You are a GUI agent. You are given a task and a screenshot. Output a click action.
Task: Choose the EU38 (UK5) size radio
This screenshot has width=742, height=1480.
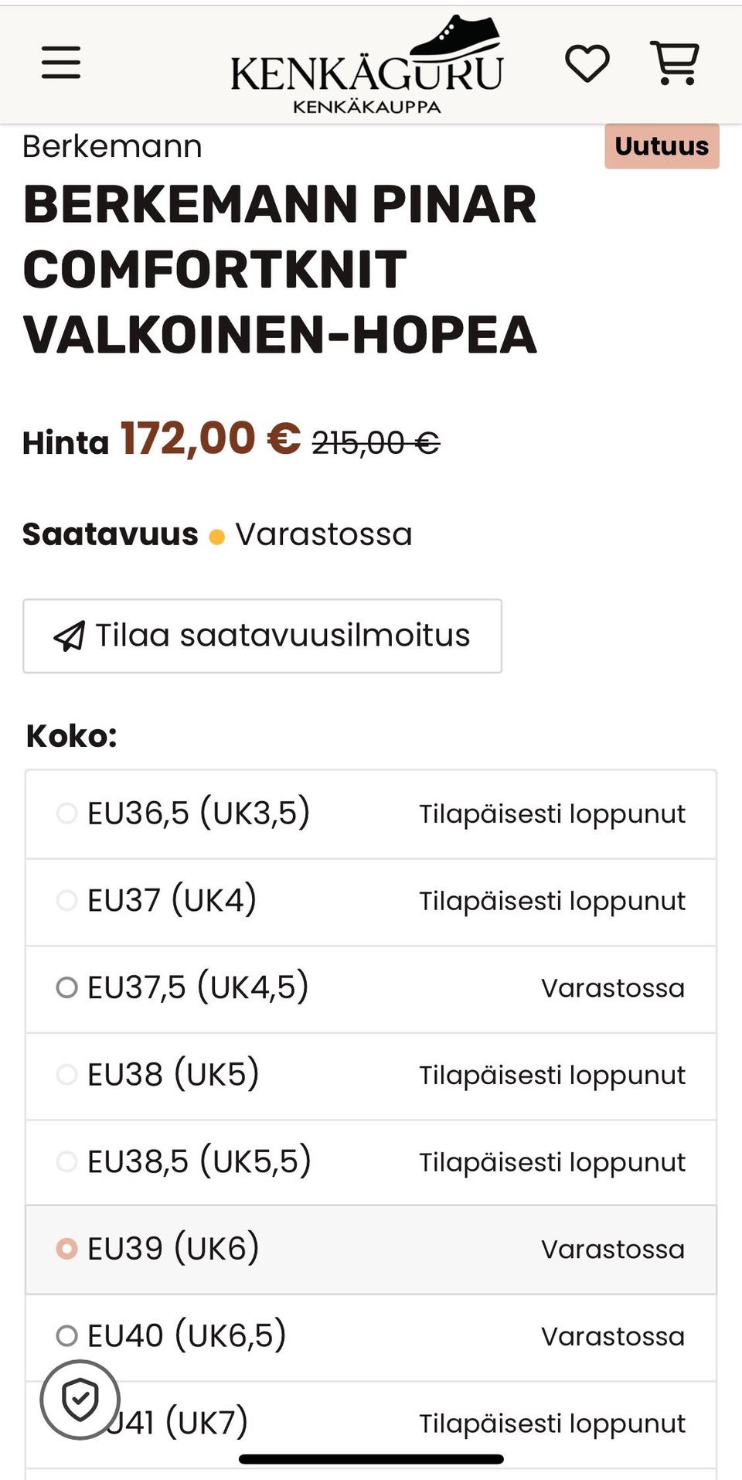pos(67,1074)
